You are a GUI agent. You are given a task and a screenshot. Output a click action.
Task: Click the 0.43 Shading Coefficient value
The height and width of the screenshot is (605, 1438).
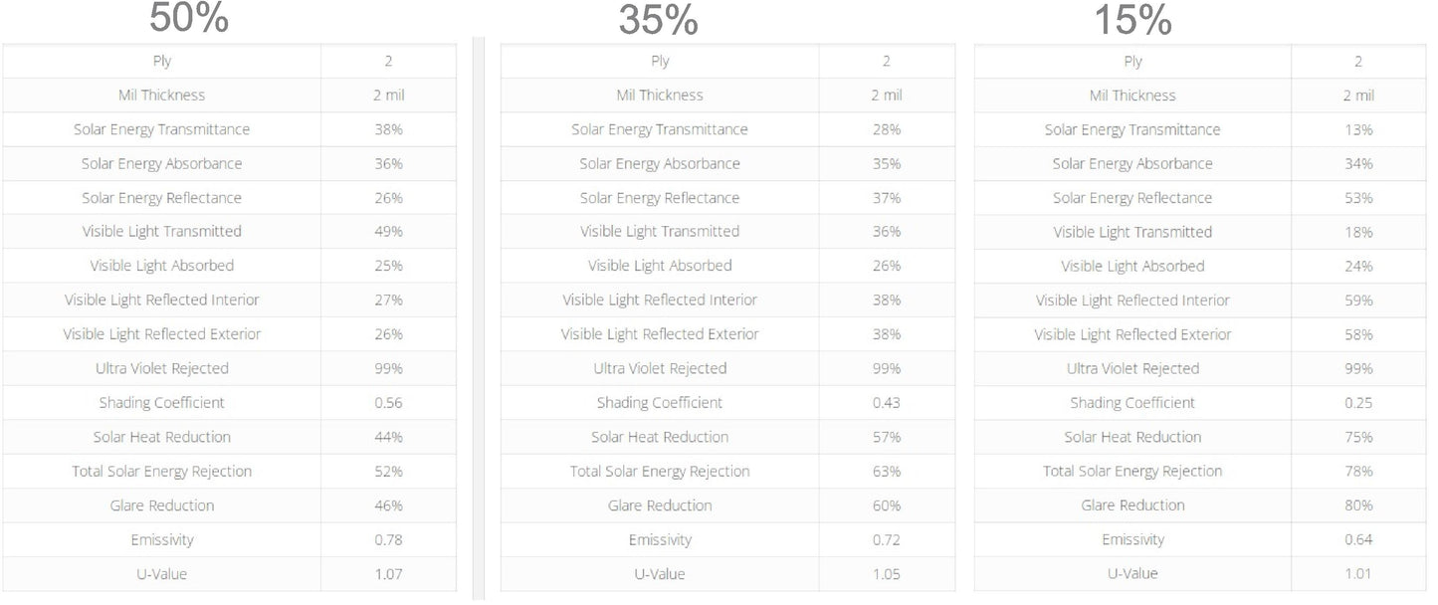pyautogui.click(x=886, y=403)
